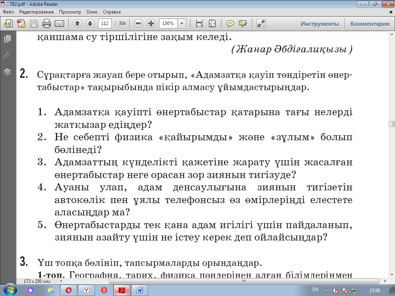Open the zoom level dropdown arrow
395x296 pixels.
(182, 24)
